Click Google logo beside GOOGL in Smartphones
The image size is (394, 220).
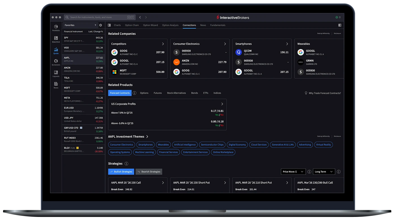click(x=239, y=72)
